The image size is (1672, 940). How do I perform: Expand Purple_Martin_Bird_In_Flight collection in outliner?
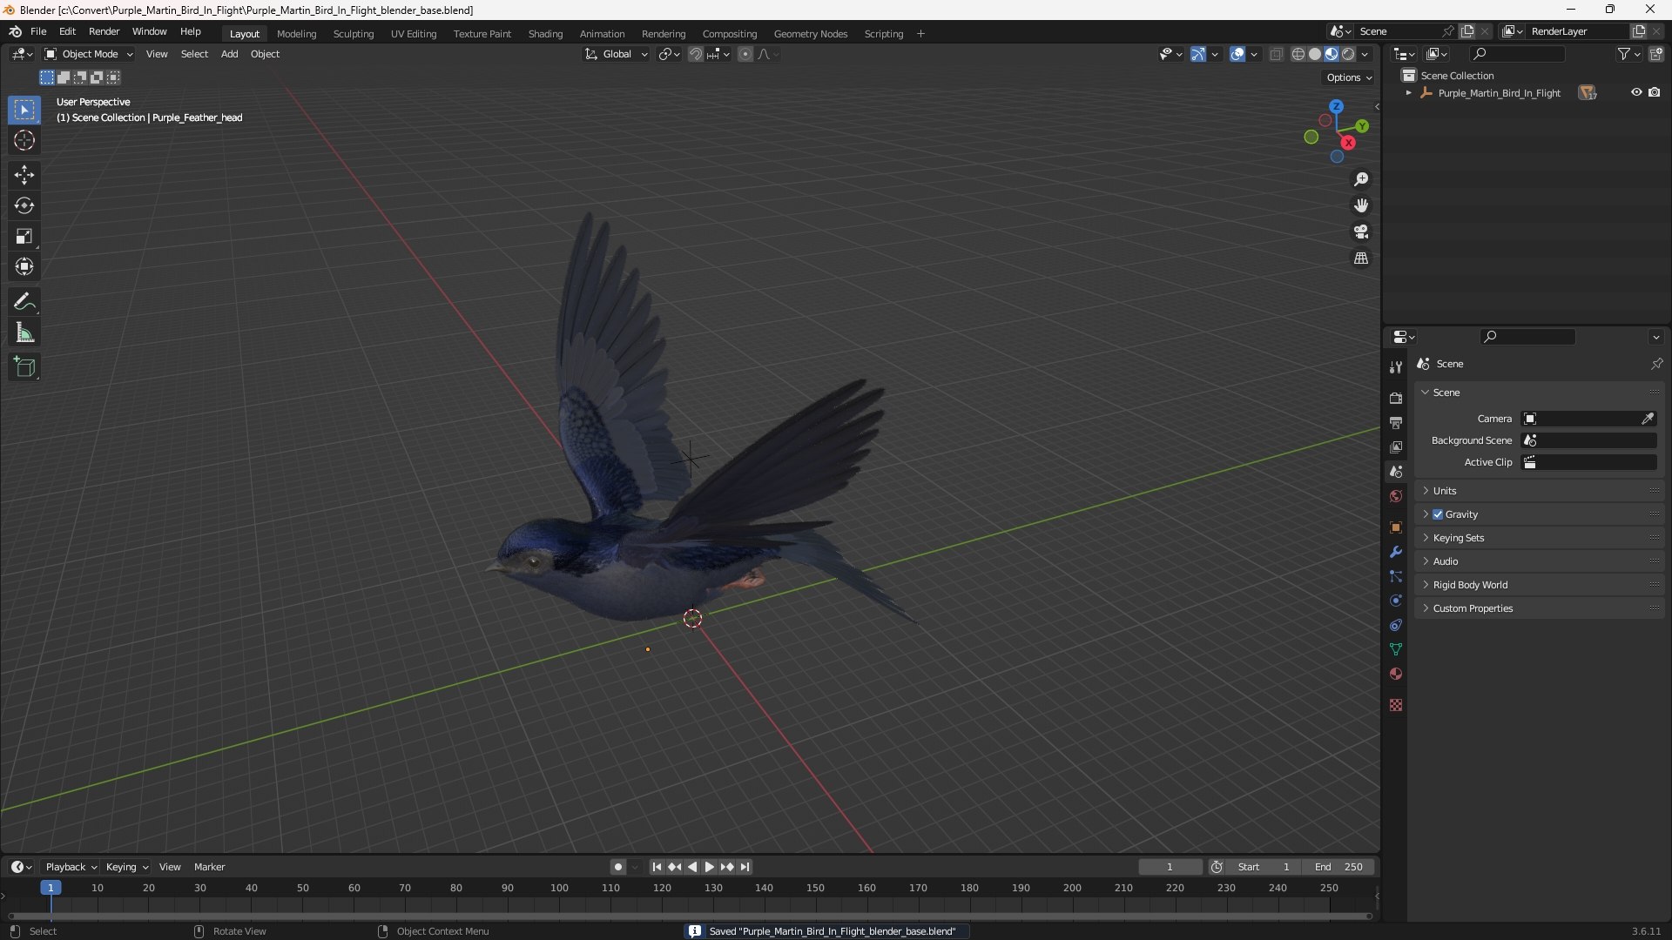[1409, 92]
